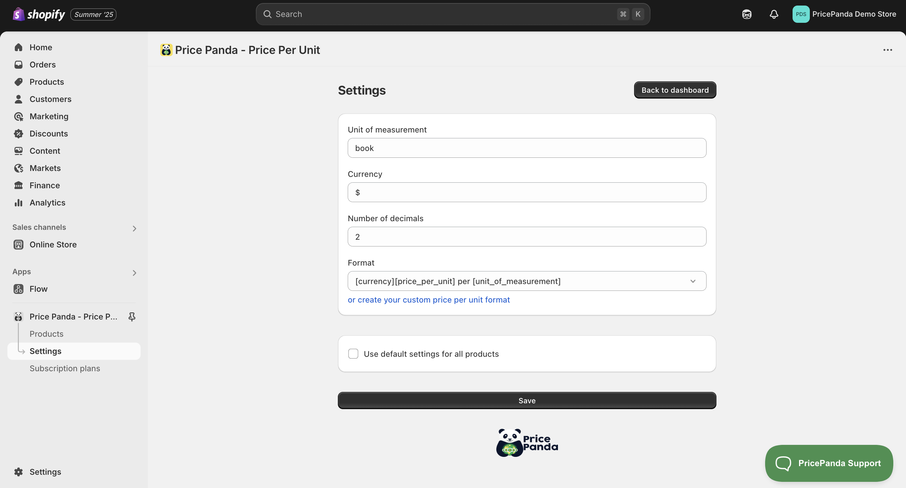Click the admin Settings gear icon

[x=18, y=472]
